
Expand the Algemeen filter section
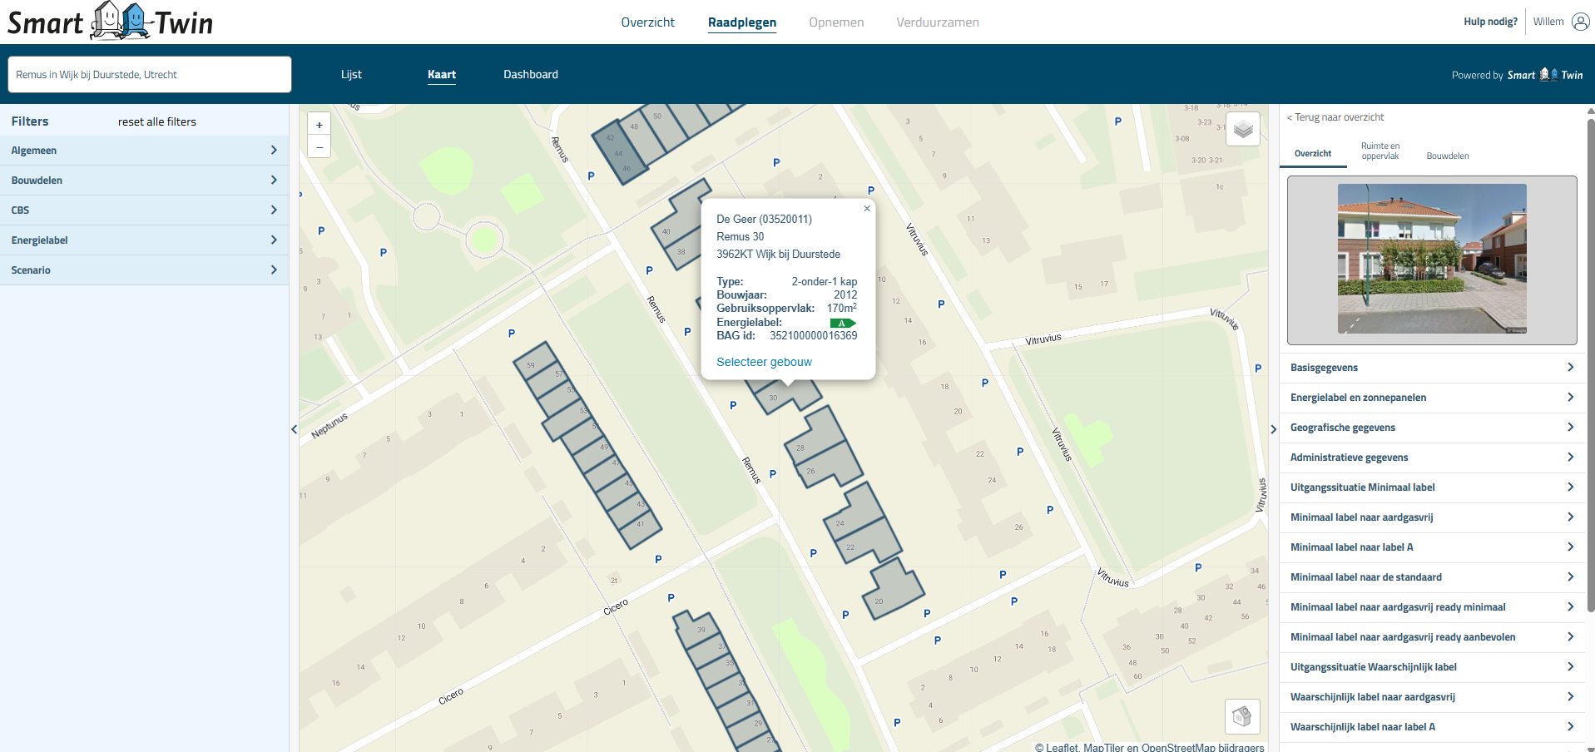pyautogui.click(x=144, y=151)
